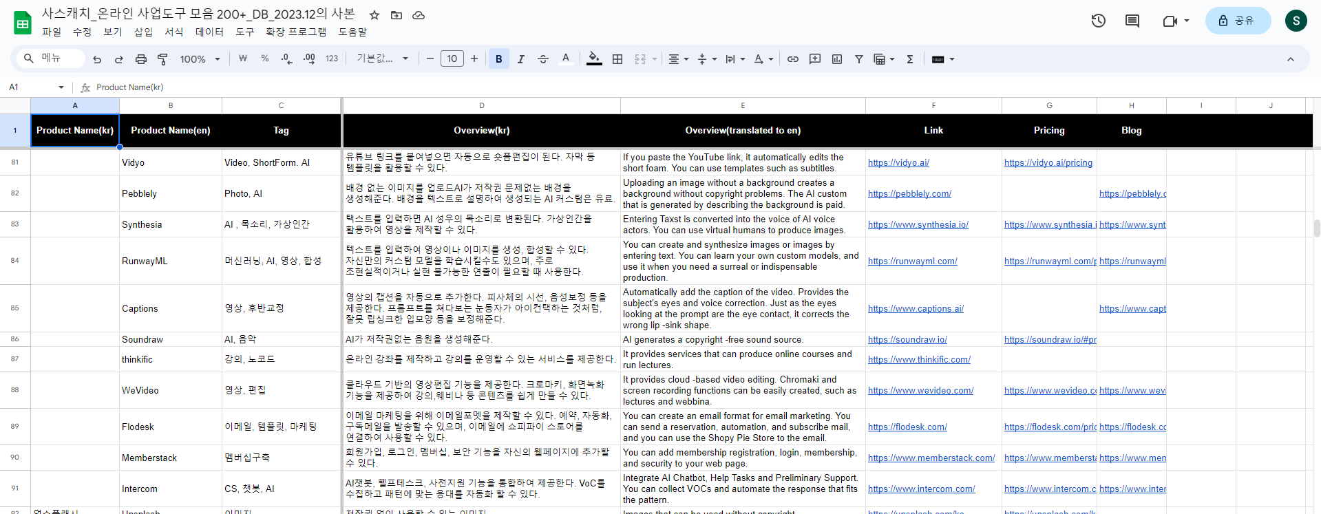Viewport: 1321px width, 514px height.
Task: Toggle italic formatting
Action: 521,59
